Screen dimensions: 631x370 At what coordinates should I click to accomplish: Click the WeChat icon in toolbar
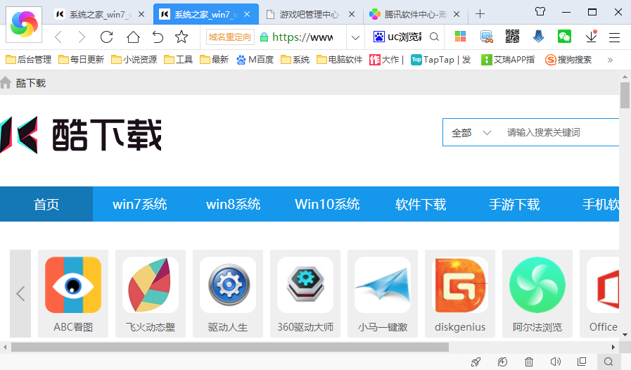[564, 37]
